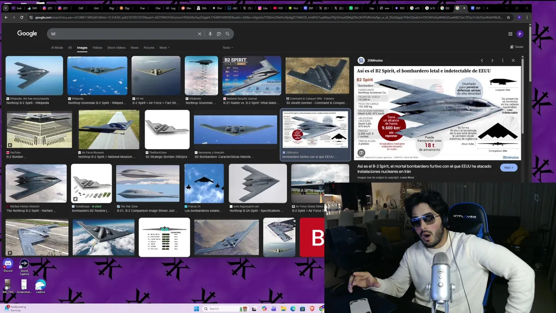Expand the More search filters dropdown
This screenshot has width=556, height=313.
[164, 47]
